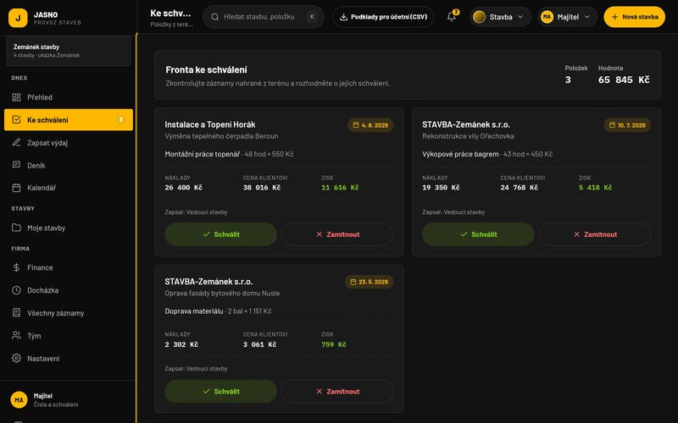Click 'Montážní práce topenář' line
Screen dimensions: 678x423
(229, 154)
